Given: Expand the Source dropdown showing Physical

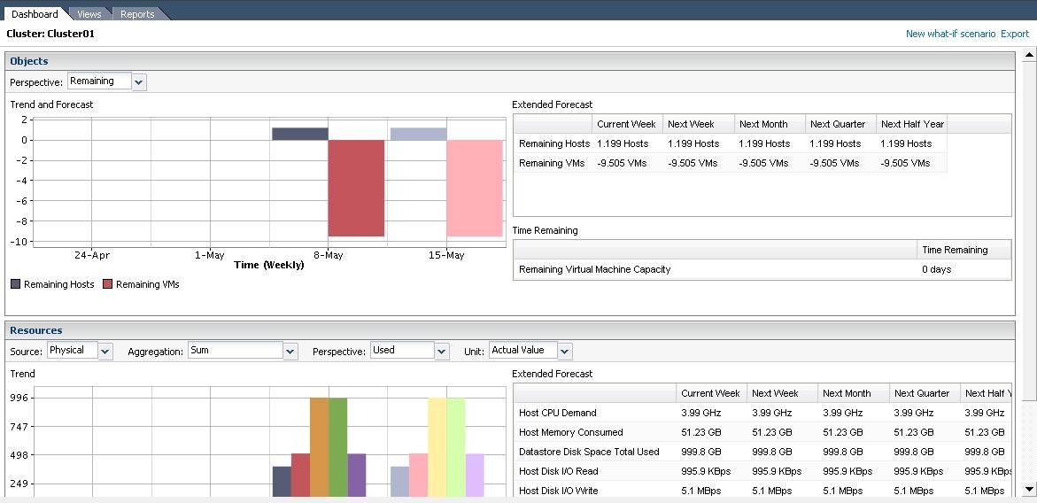Looking at the screenshot, I should 105,352.
